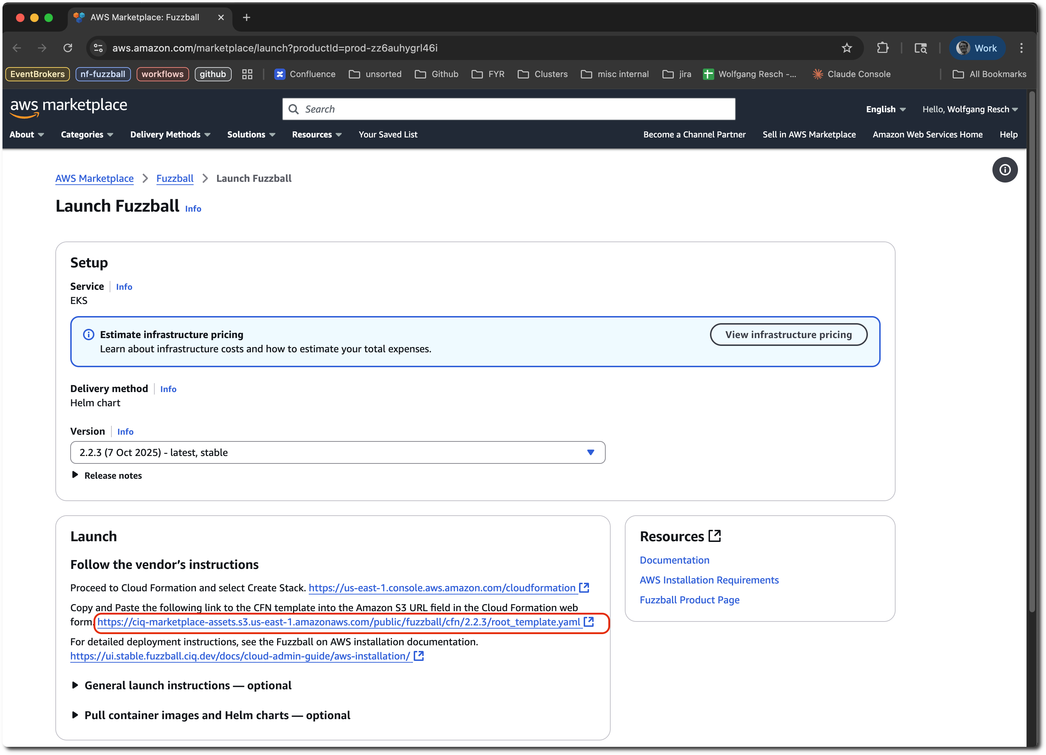
Task: Open the Documentation link under Resources
Action: tap(674, 560)
